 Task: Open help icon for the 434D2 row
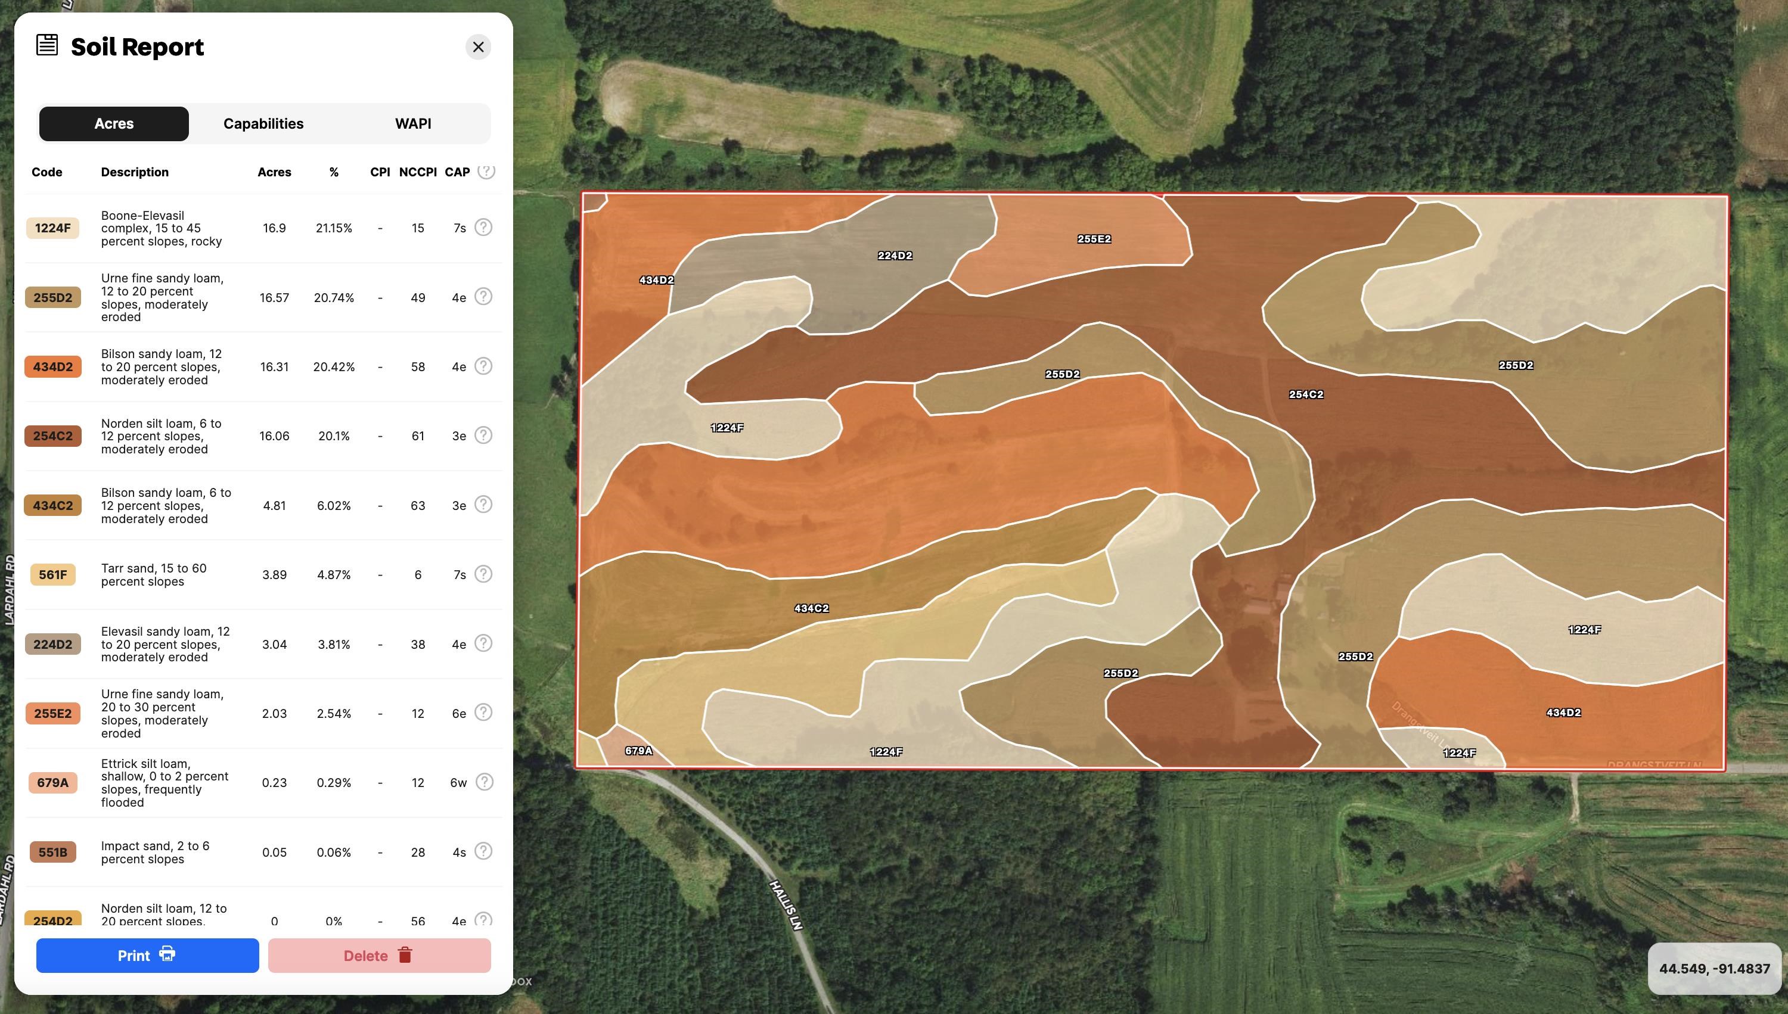(x=483, y=366)
